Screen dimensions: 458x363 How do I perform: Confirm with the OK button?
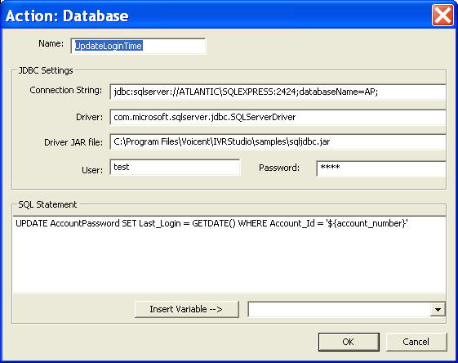click(x=349, y=342)
